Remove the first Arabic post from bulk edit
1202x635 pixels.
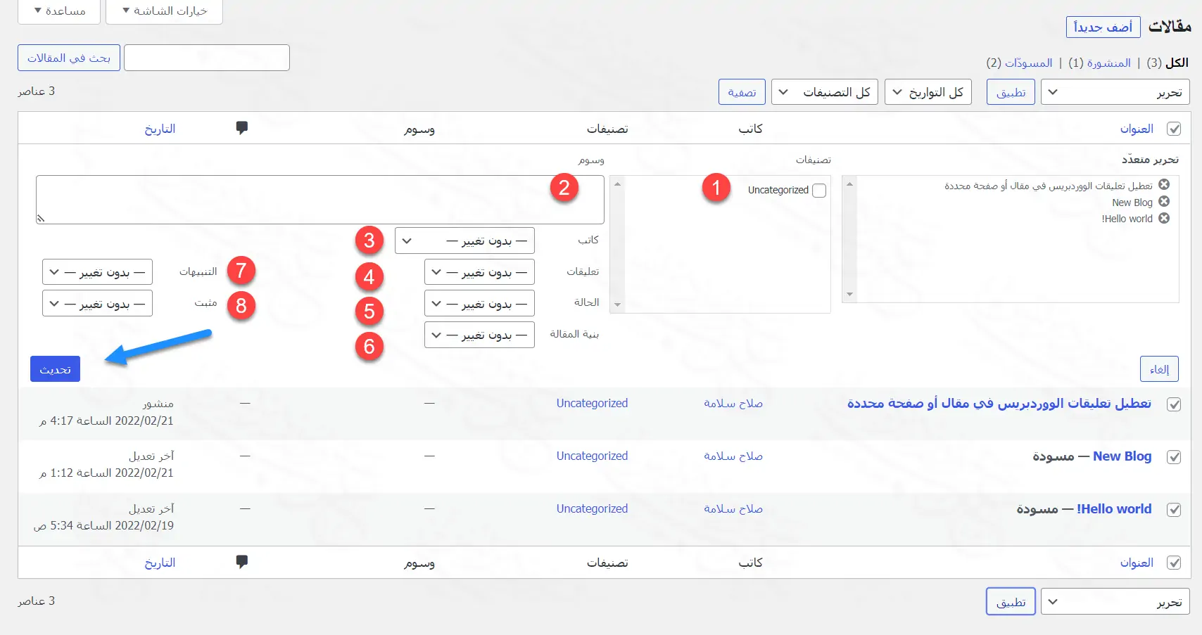pyautogui.click(x=1164, y=185)
